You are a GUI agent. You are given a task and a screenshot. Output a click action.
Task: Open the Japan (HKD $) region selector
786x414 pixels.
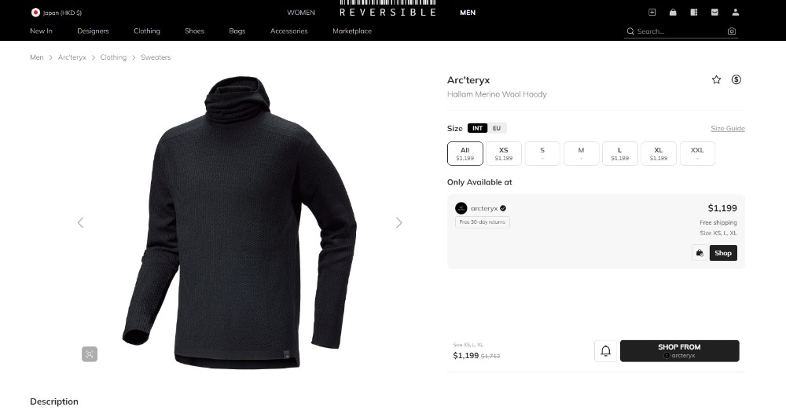[56, 13]
